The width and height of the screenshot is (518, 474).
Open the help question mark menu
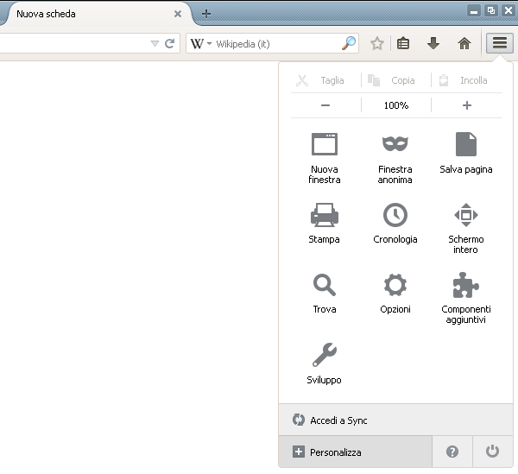(452, 452)
